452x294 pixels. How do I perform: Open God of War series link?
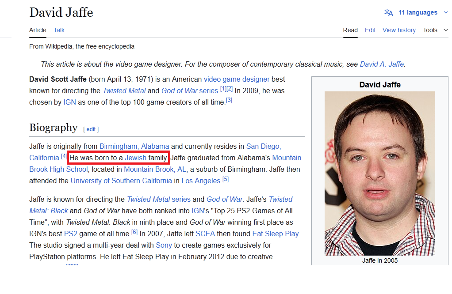click(x=190, y=90)
